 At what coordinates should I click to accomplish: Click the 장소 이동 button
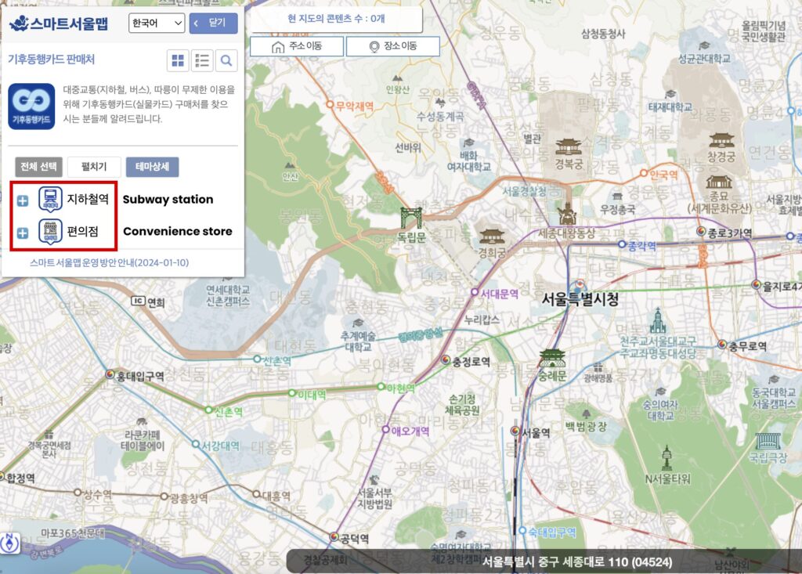tap(393, 46)
